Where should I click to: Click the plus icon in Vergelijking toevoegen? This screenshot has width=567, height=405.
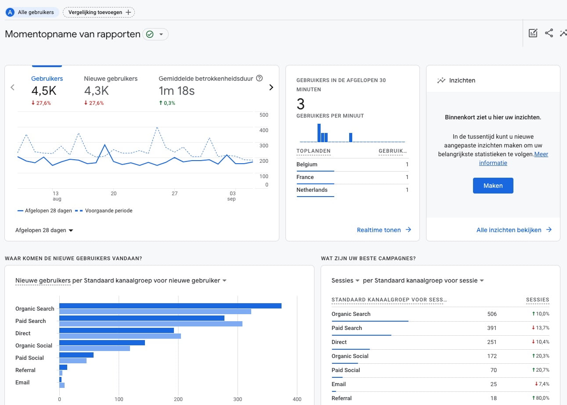pos(128,12)
